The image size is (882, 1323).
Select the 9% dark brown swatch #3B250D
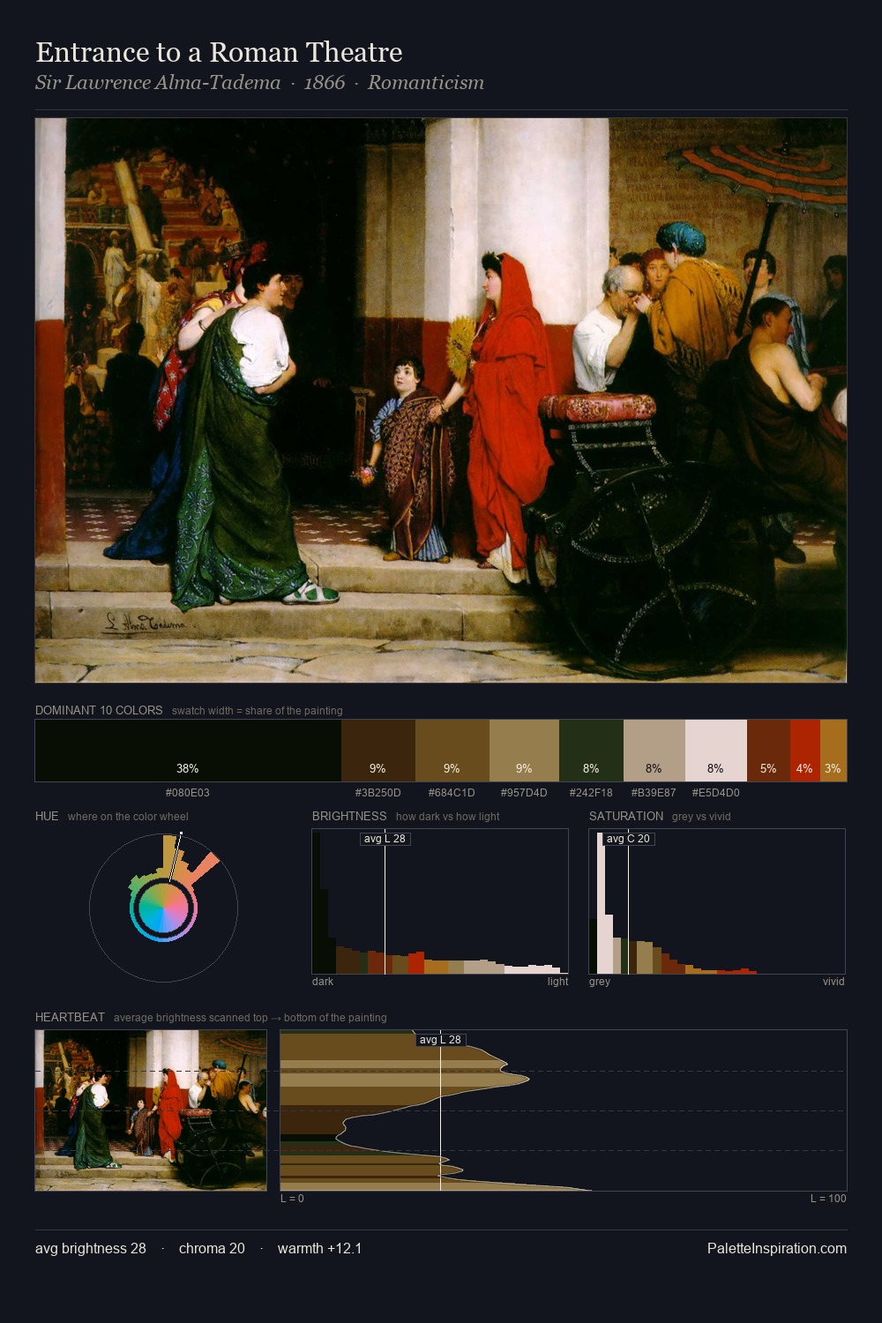tap(378, 751)
